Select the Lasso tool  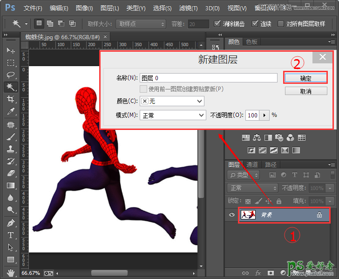10,75
